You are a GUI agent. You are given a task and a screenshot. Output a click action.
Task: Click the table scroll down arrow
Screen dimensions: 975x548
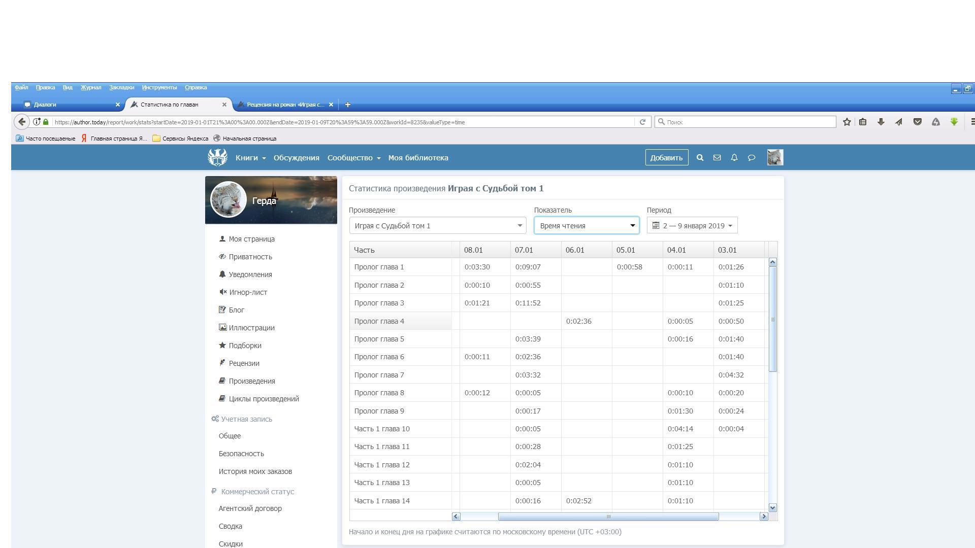[x=773, y=507]
